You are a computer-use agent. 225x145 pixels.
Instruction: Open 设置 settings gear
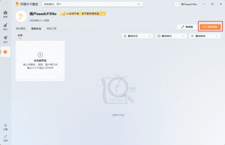pos(5,126)
